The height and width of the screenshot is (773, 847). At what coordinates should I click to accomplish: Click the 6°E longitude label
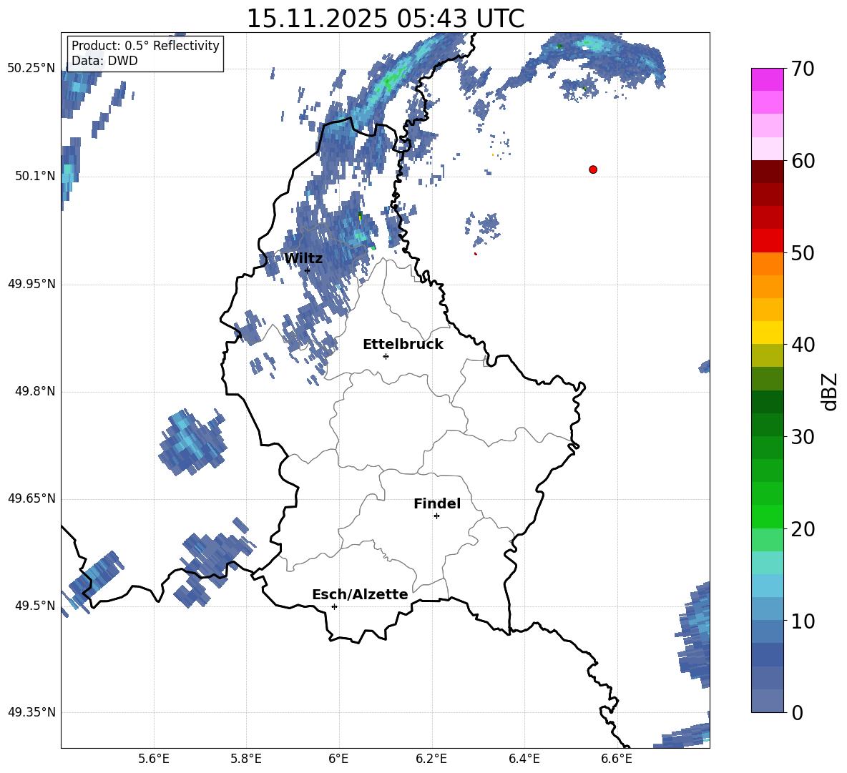pyautogui.click(x=338, y=759)
